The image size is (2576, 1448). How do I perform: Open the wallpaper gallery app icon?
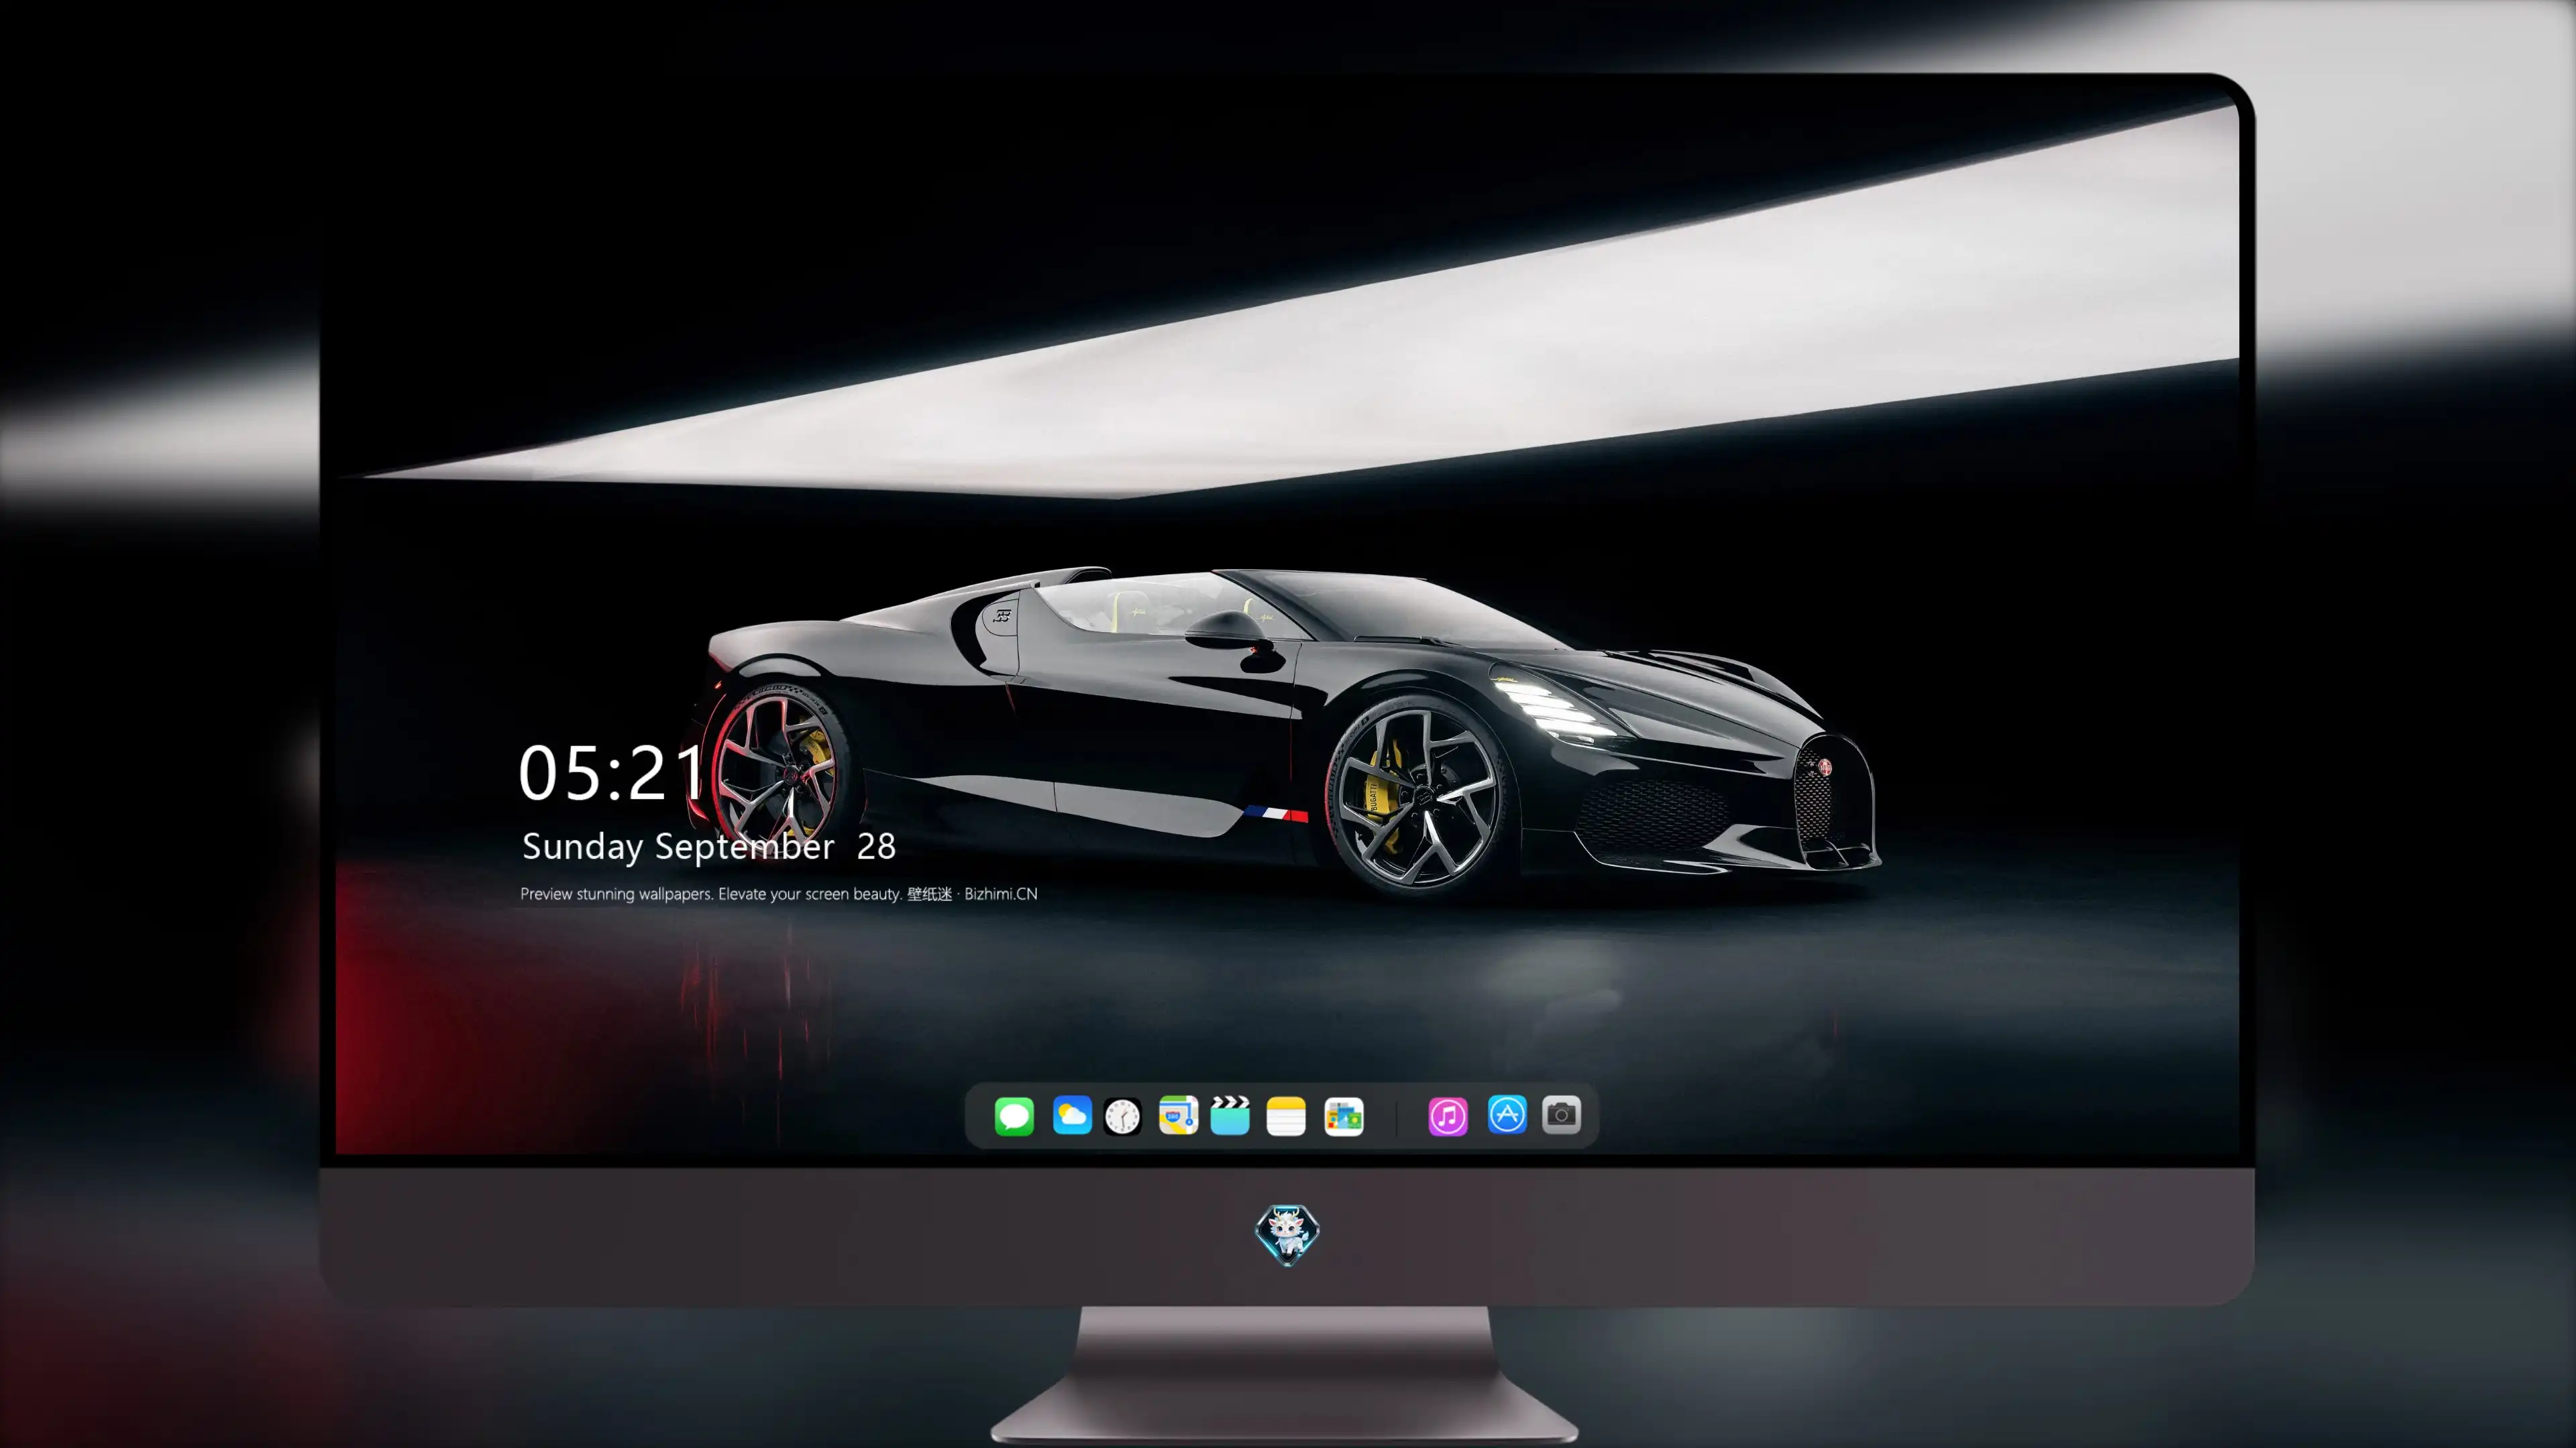click(x=1344, y=1116)
